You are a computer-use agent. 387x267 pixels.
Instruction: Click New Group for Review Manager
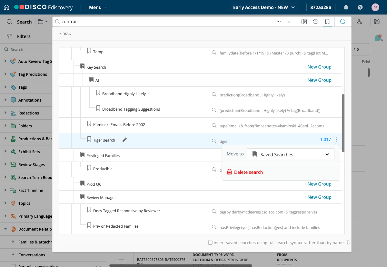coord(317,197)
